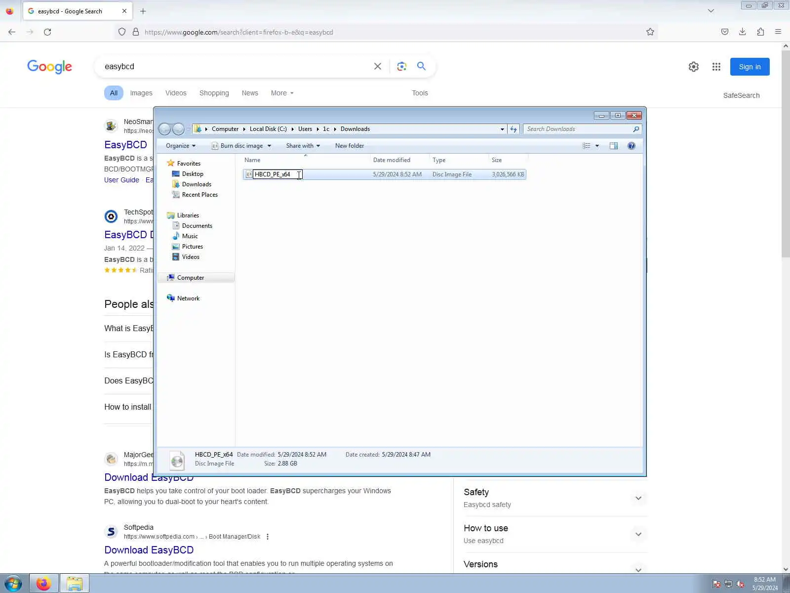The image size is (790, 593).
Task: Open Google search Tools
Action: [420, 93]
